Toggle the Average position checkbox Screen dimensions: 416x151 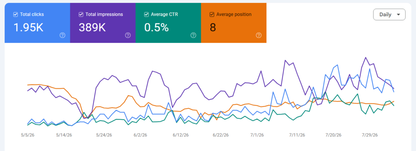click(212, 14)
